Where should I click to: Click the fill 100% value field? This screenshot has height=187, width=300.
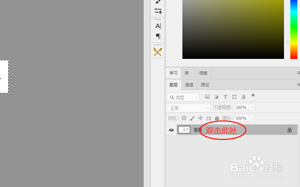coord(241,118)
